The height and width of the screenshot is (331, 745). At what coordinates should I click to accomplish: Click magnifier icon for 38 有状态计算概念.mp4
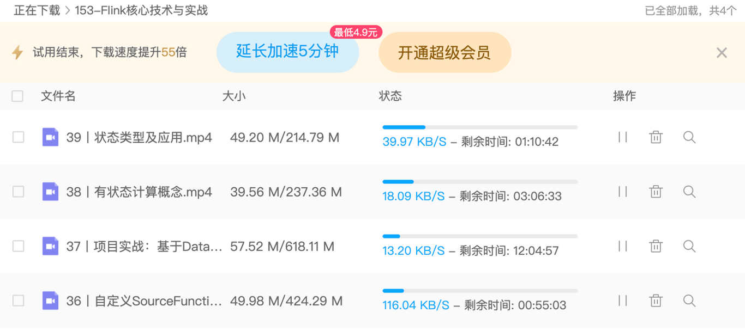click(689, 192)
